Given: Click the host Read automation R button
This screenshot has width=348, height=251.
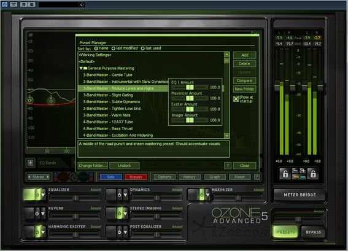Looking at the screenshot, I should 23,4.
